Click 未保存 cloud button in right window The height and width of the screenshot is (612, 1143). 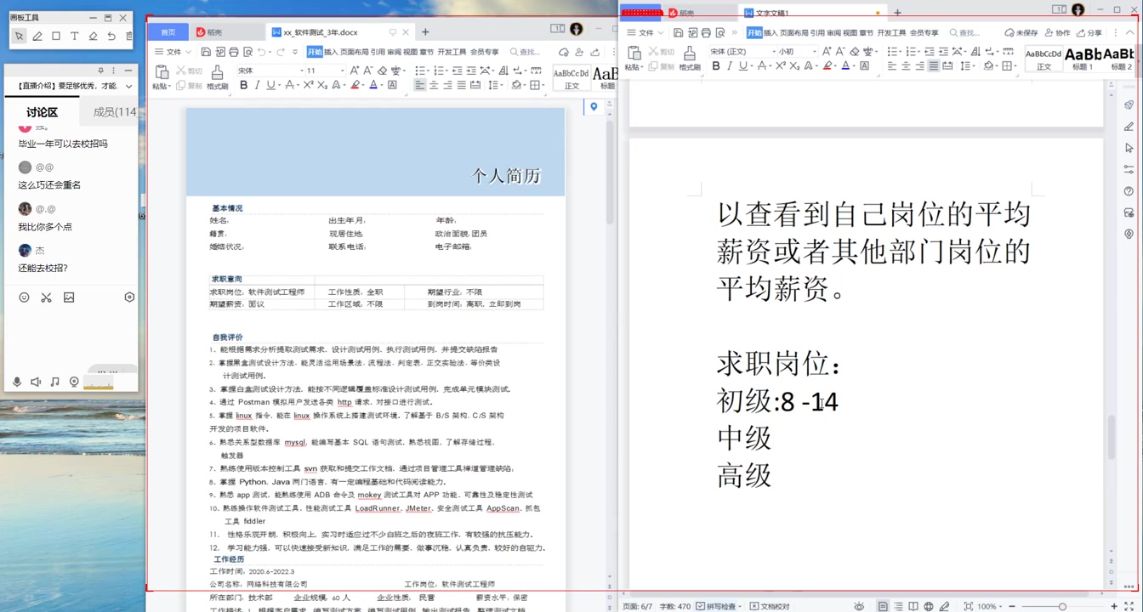(x=1021, y=32)
